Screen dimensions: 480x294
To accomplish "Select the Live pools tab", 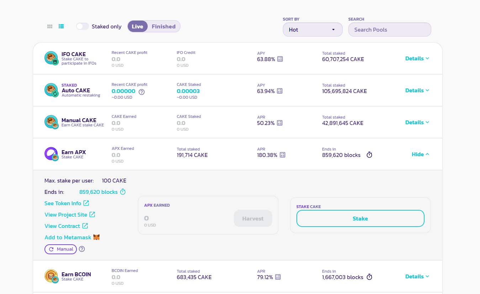I will (137, 26).
